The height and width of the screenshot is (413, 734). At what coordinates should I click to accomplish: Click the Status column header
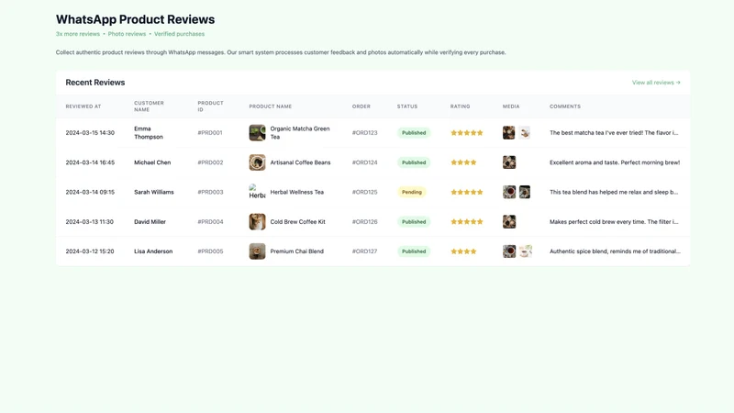click(407, 106)
